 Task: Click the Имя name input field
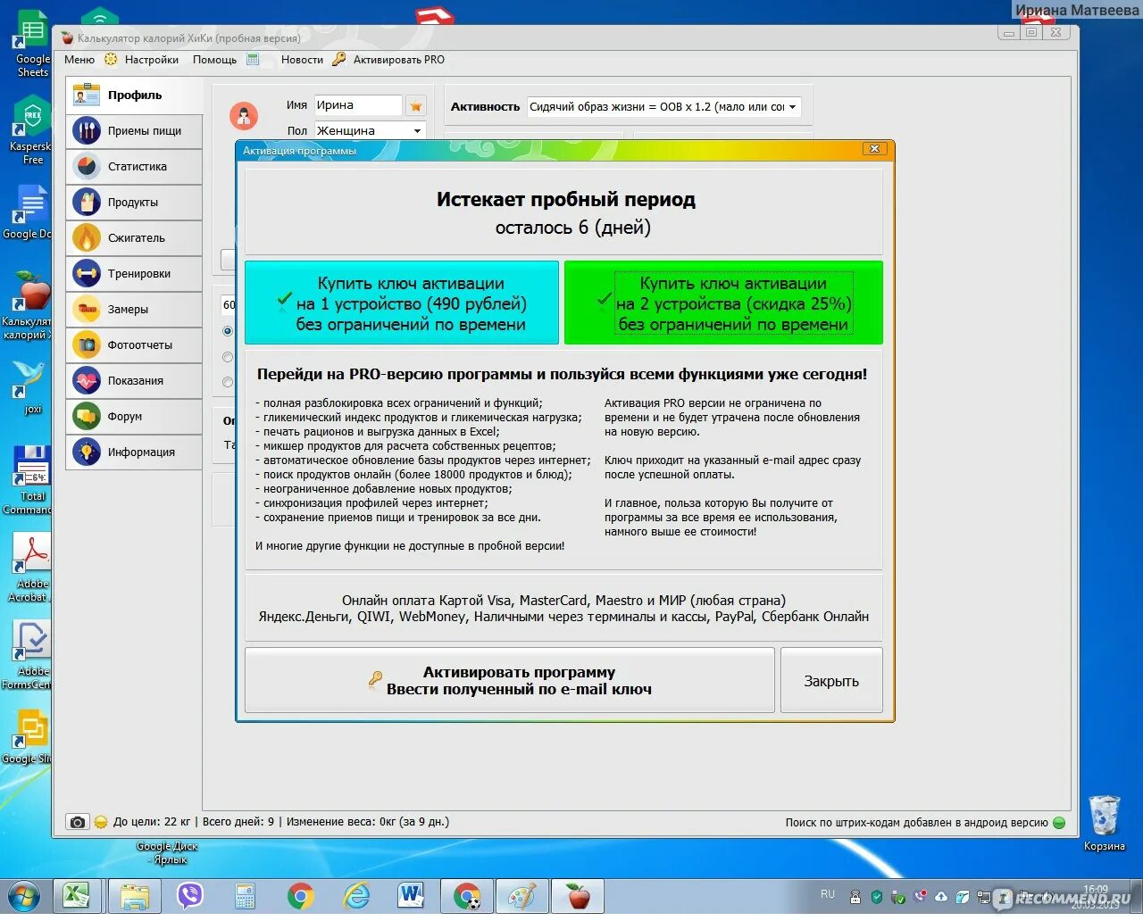click(358, 105)
